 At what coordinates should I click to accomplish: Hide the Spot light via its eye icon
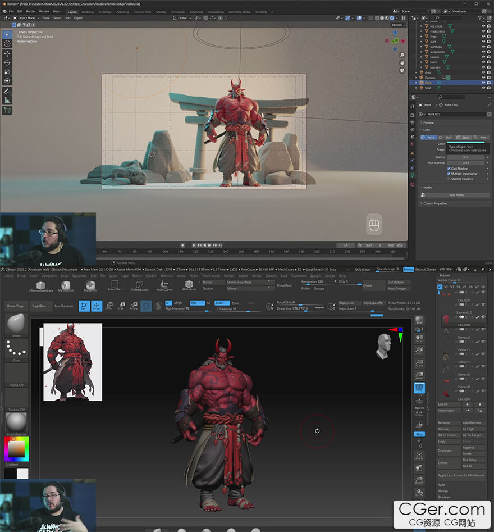coord(483,88)
